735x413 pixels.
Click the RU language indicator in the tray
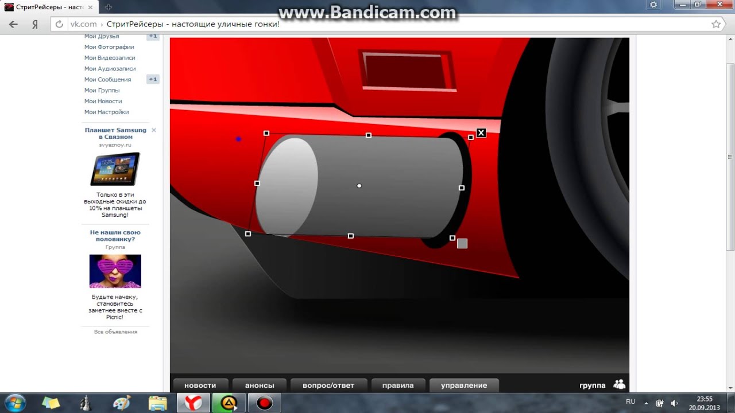[630, 402]
